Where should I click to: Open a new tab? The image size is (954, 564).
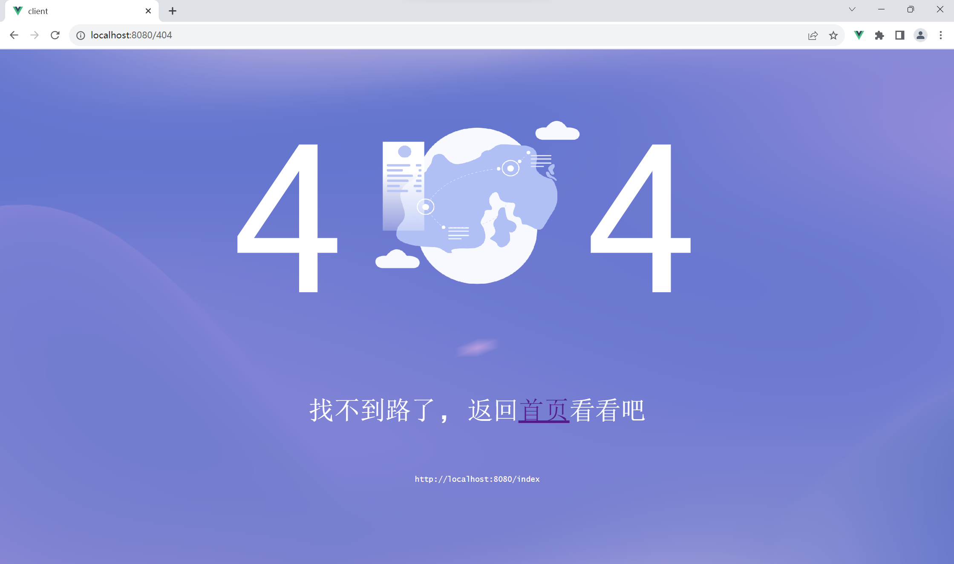[173, 11]
